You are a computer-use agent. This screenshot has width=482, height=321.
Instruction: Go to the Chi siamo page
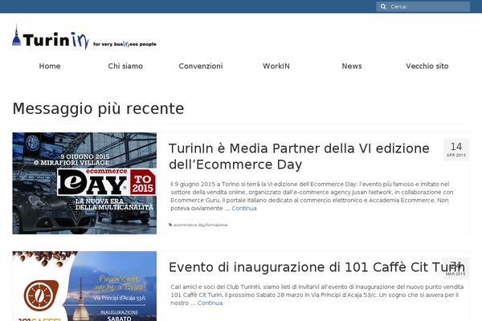(125, 66)
